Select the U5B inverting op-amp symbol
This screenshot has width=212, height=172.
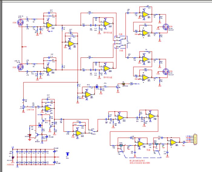(146, 33)
